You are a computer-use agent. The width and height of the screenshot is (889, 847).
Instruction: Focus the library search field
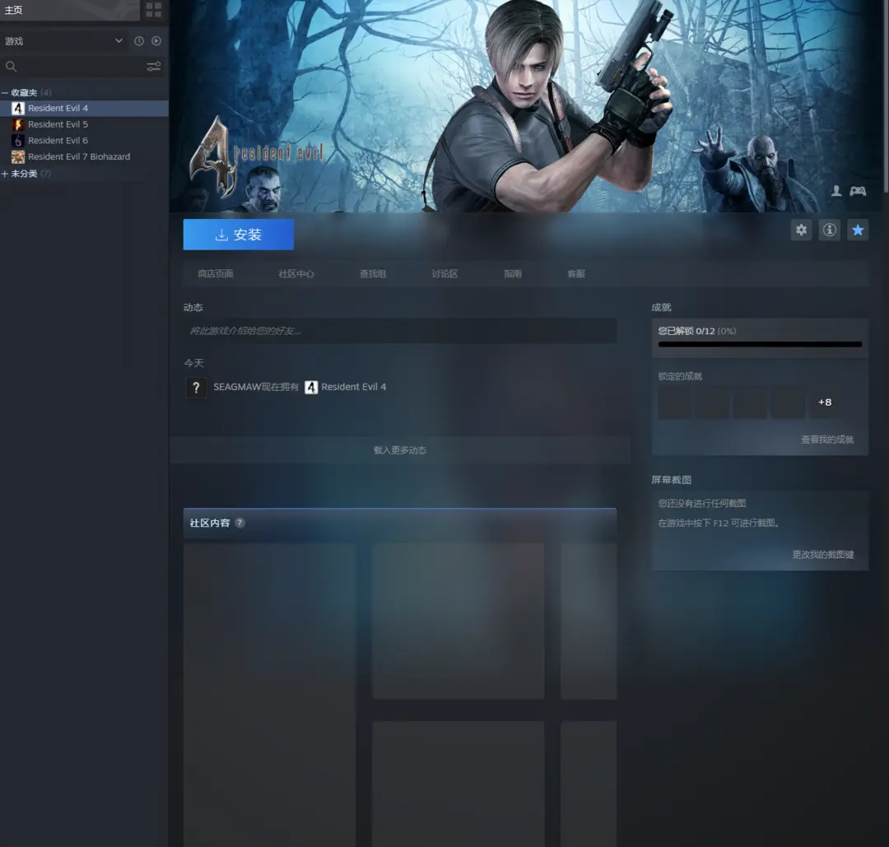pos(81,67)
